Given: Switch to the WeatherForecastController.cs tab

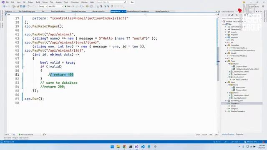Looking at the screenshot, I should pyautogui.click(x=138, y=11).
